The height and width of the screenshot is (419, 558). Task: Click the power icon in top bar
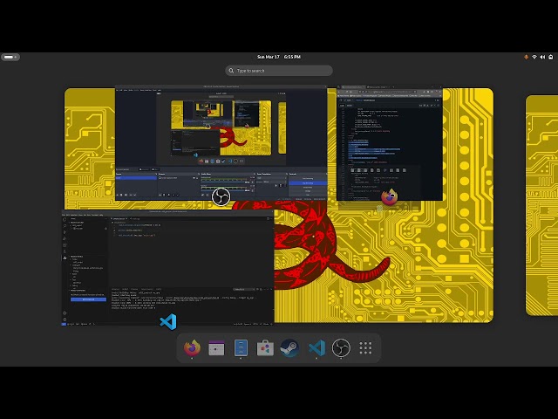pos(551,57)
